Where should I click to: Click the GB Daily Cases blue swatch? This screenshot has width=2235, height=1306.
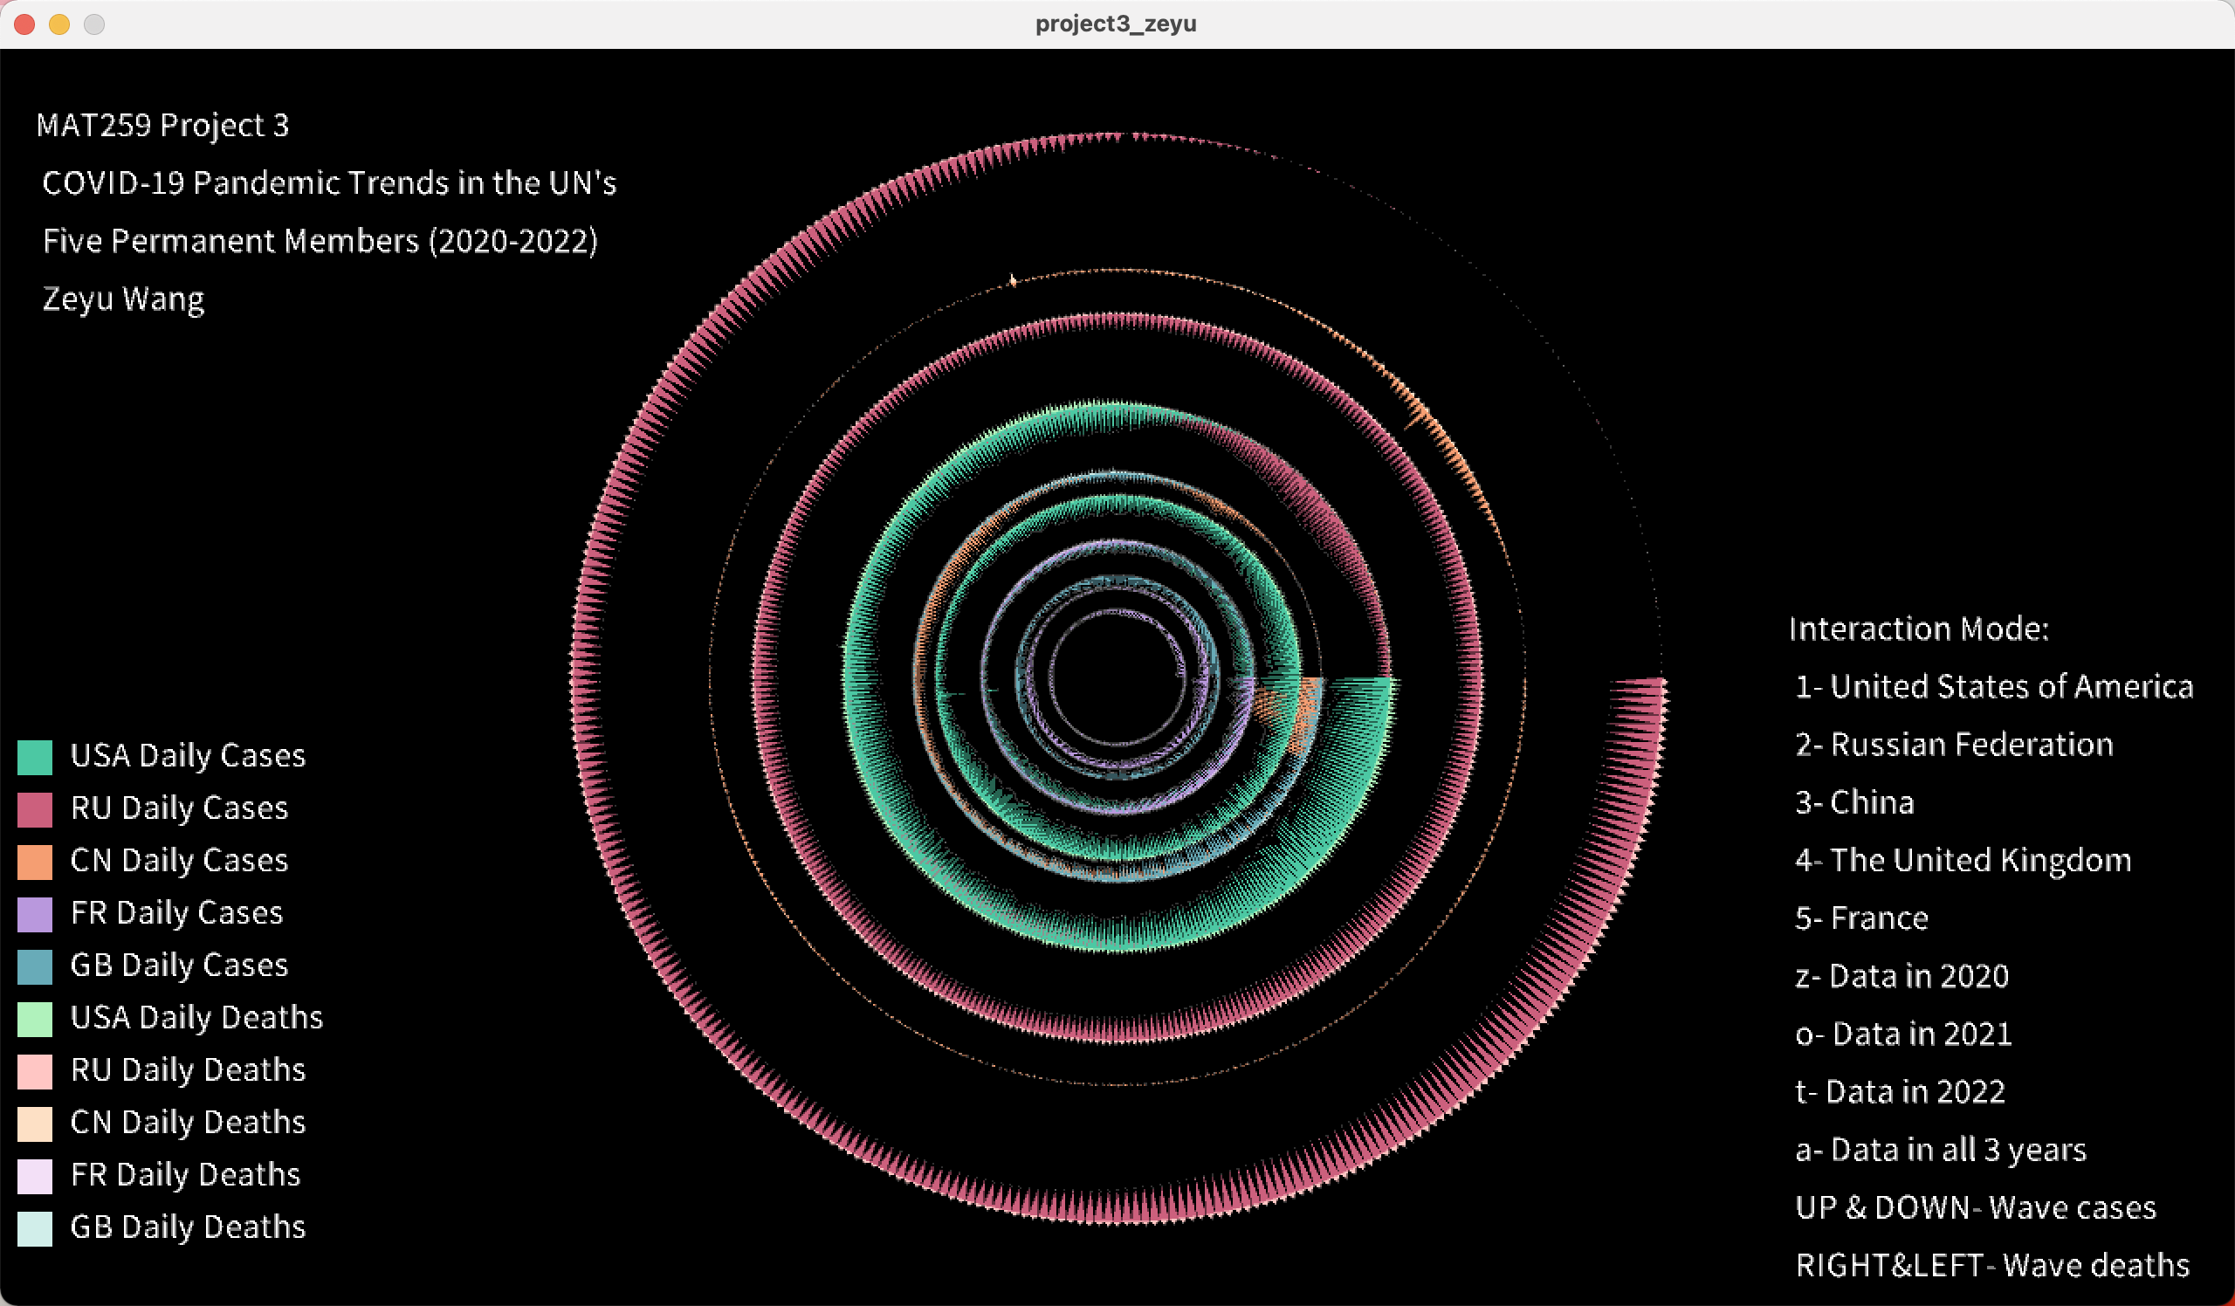point(35,966)
